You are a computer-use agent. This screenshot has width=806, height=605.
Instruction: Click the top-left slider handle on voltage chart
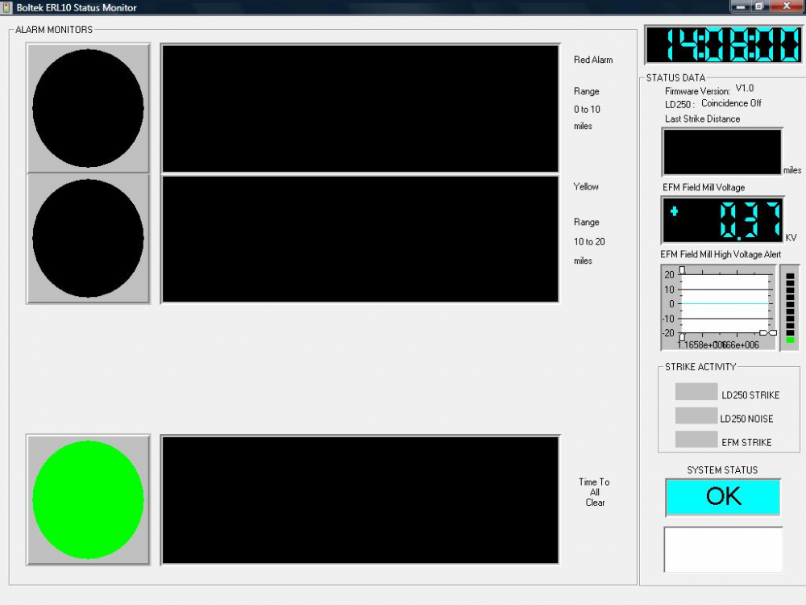pos(682,269)
